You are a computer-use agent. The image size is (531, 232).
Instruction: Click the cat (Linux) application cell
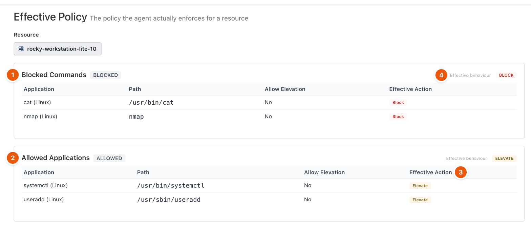click(x=38, y=102)
